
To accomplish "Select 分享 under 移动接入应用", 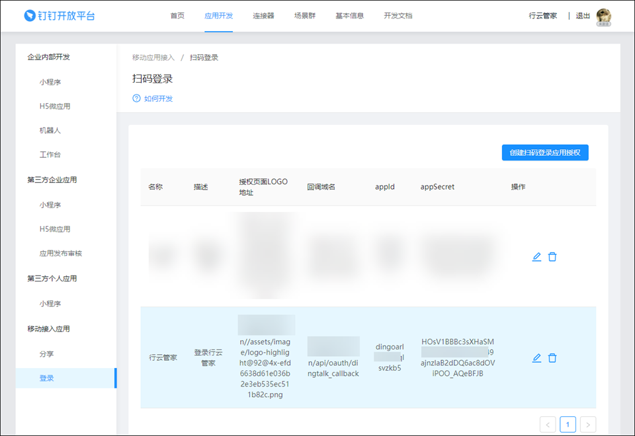I will pos(47,354).
